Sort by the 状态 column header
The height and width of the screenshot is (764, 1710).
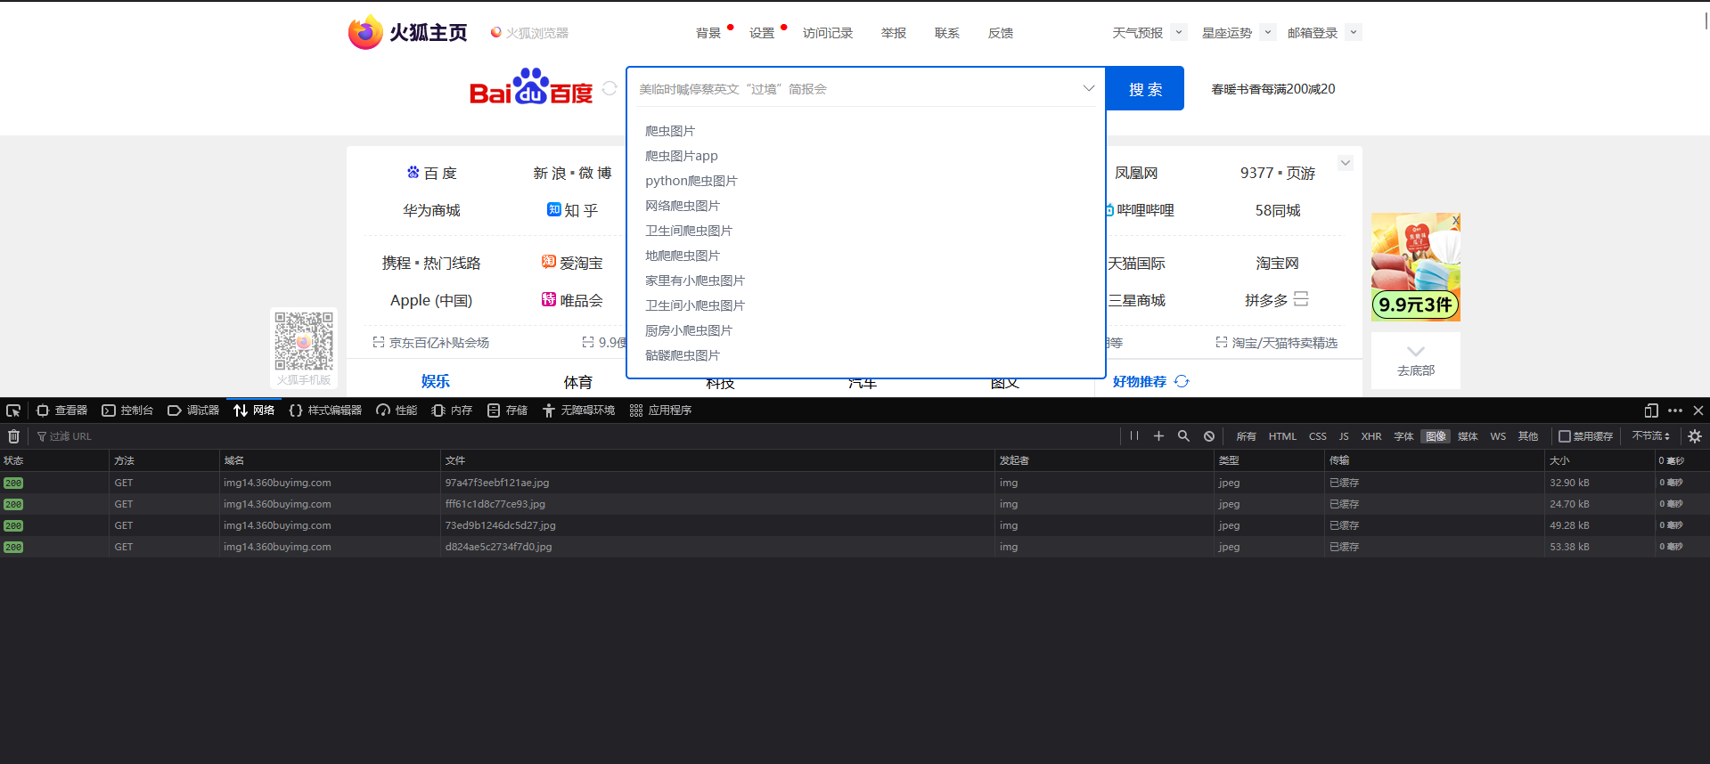tap(54, 460)
